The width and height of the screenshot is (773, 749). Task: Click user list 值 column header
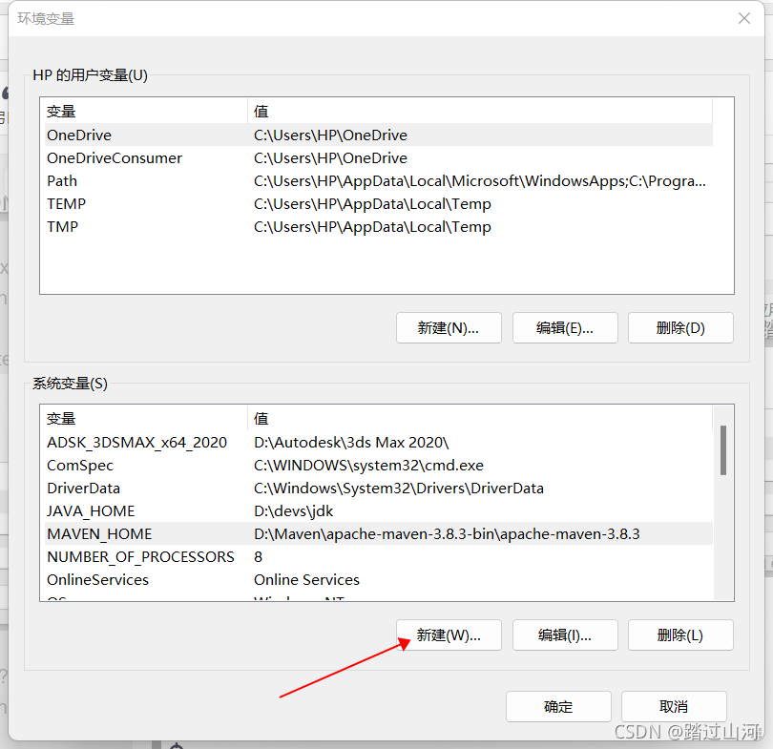tap(480, 112)
